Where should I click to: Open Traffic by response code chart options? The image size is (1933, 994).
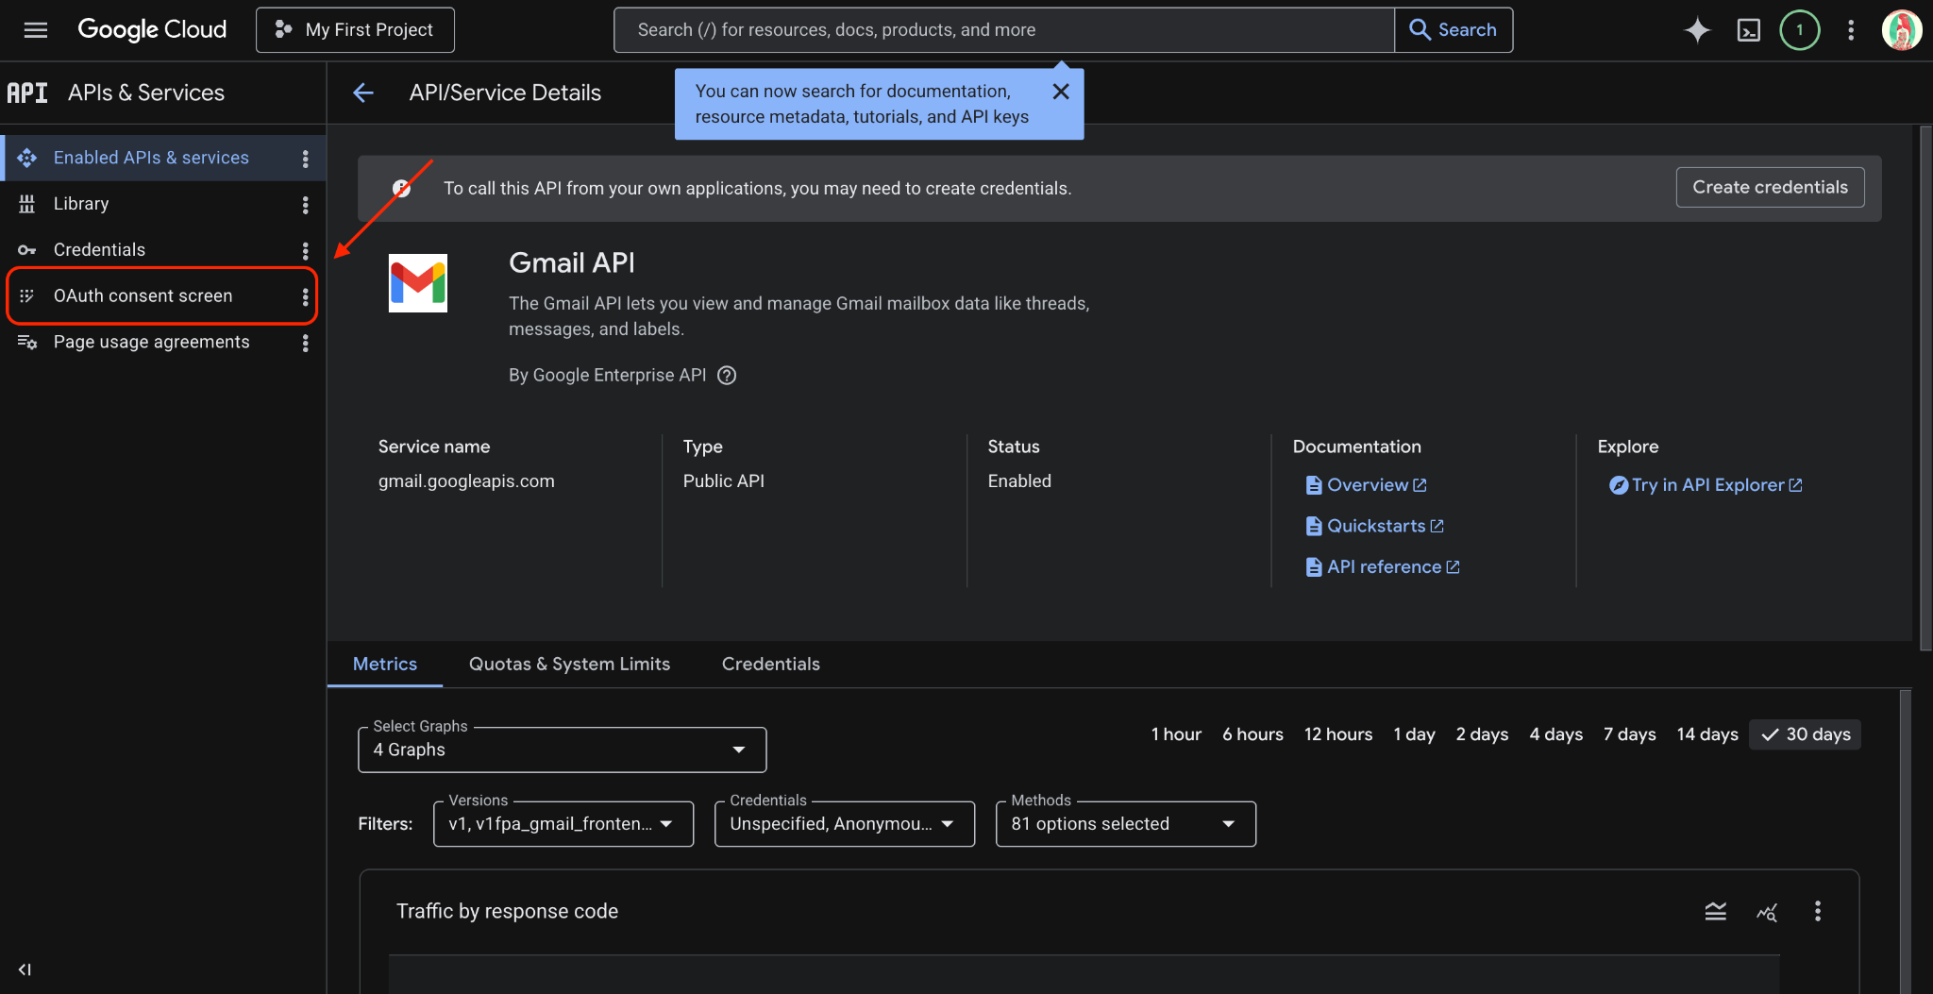pos(1818,911)
